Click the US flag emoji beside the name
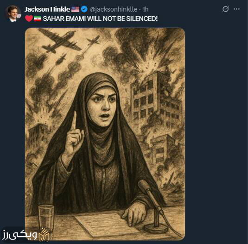 (75, 9)
